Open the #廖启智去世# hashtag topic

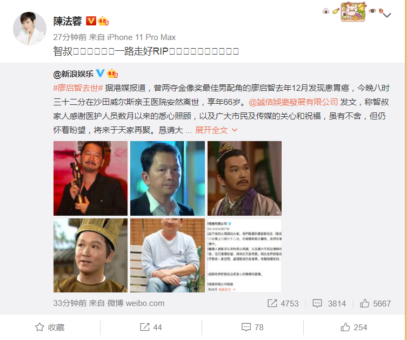(x=78, y=88)
